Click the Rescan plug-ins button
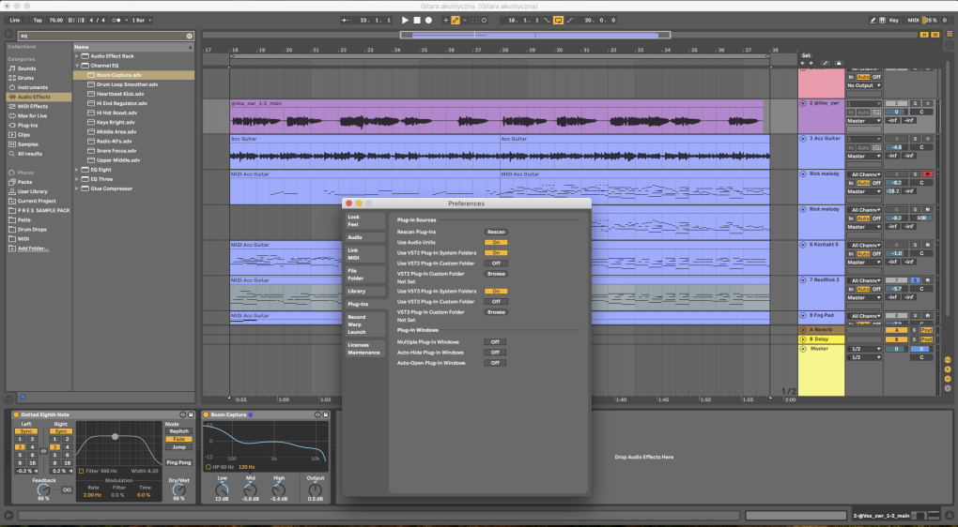The image size is (958, 527). point(496,232)
